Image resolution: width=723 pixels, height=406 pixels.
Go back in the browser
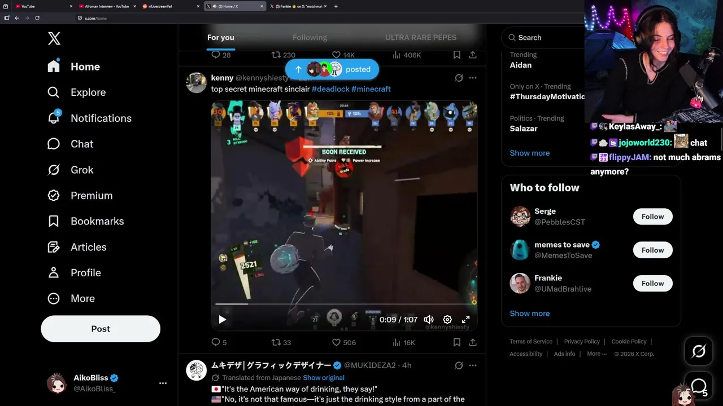(17, 18)
